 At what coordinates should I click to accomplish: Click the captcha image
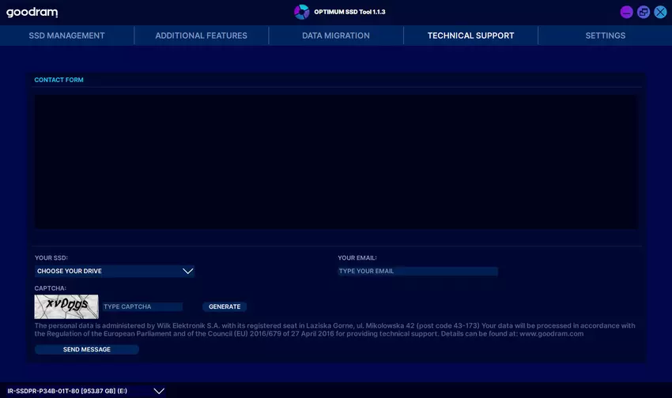66,306
